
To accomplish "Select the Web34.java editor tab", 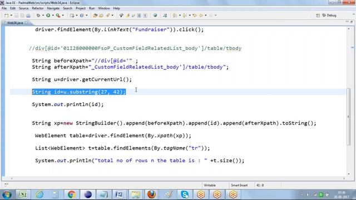I will [15, 23].
